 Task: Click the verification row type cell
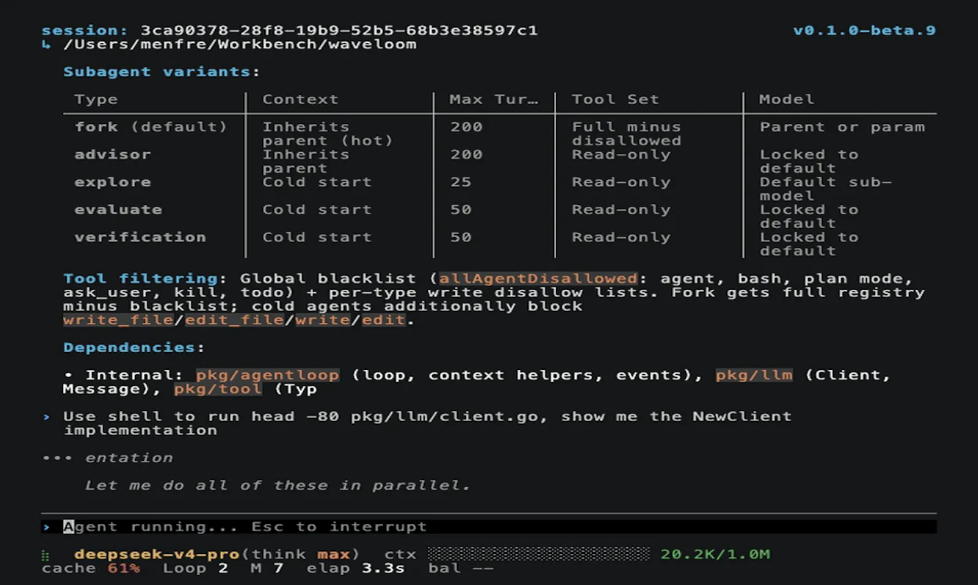pos(140,237)
